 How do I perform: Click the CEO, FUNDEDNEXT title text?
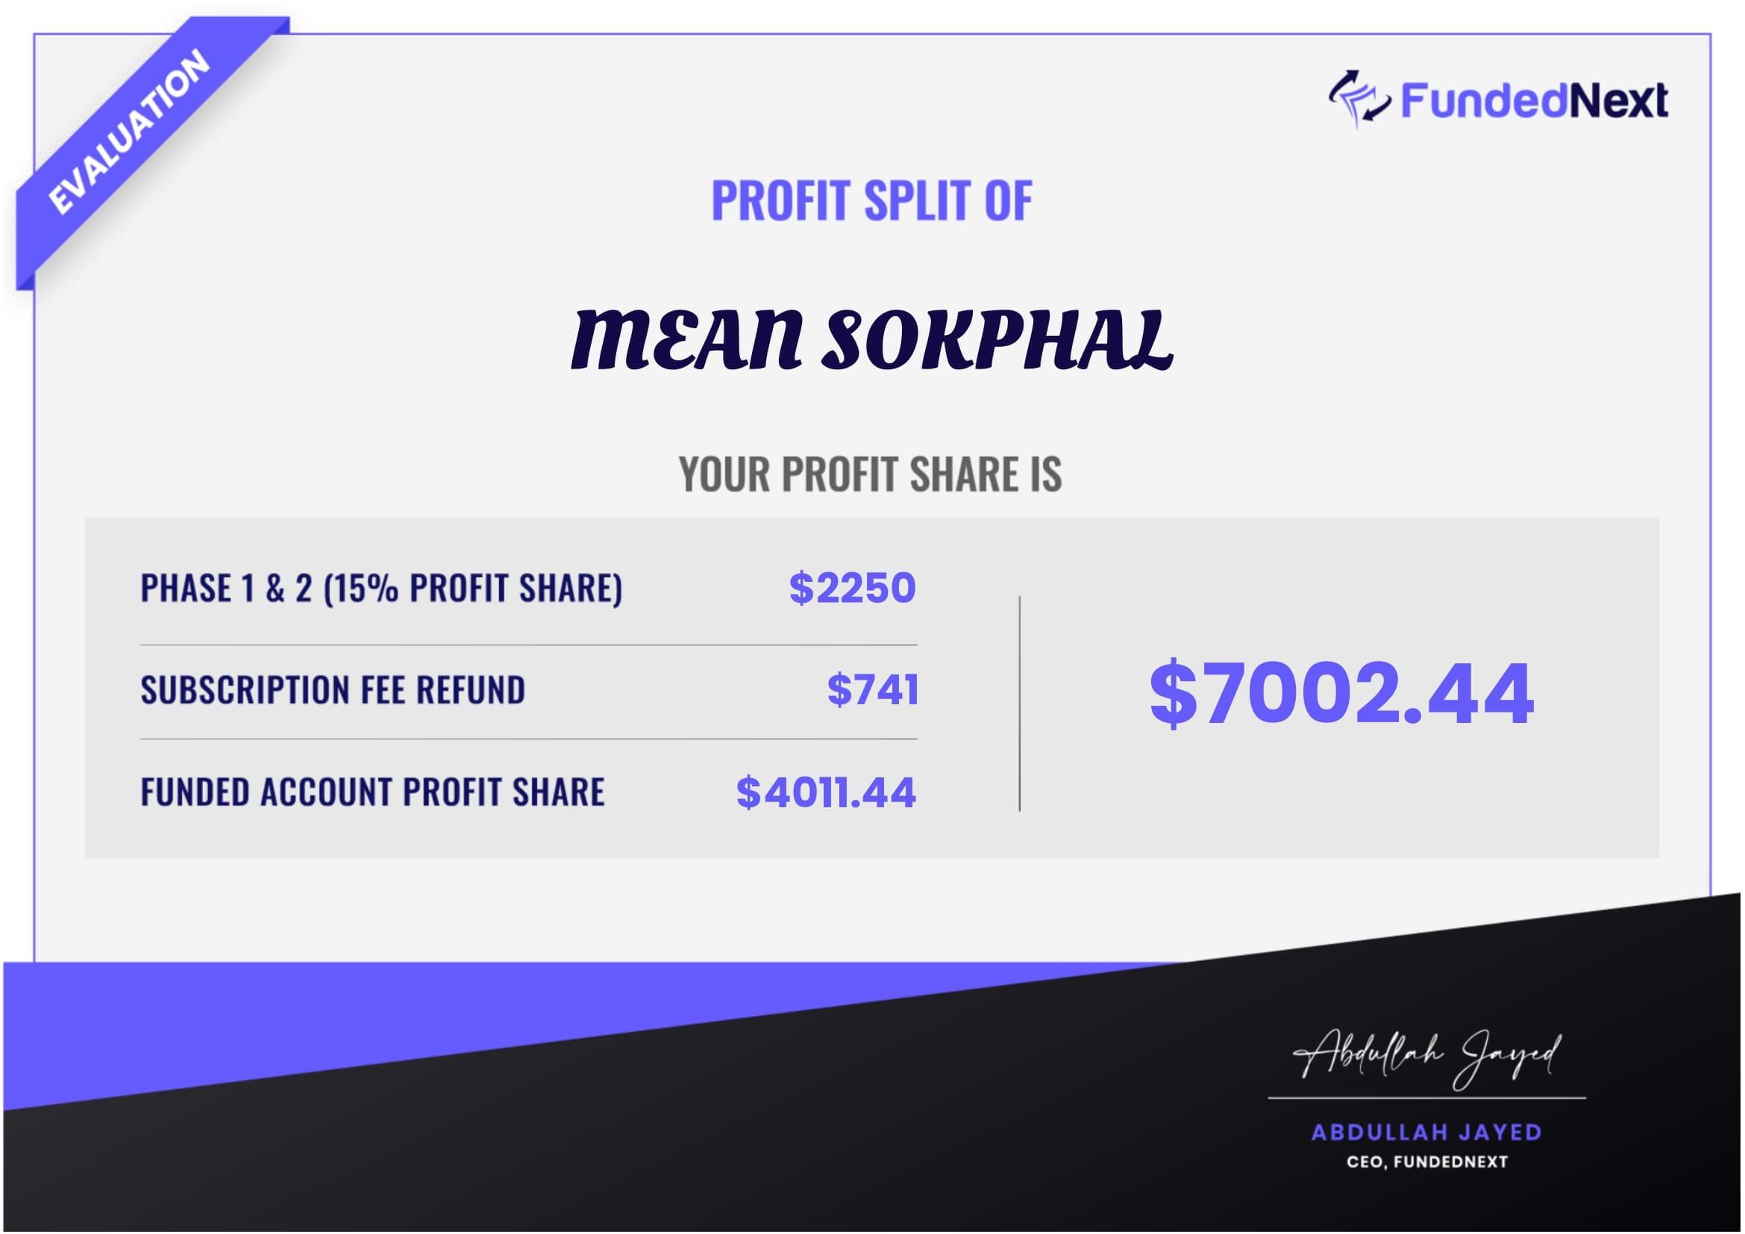coord(1427,1162)
